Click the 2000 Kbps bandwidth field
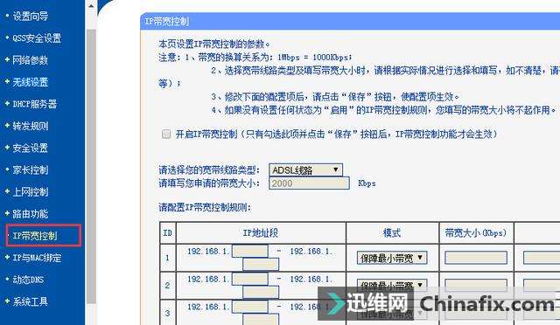The height and width of the screenshot is (325, 560). [x=309, y=183]
